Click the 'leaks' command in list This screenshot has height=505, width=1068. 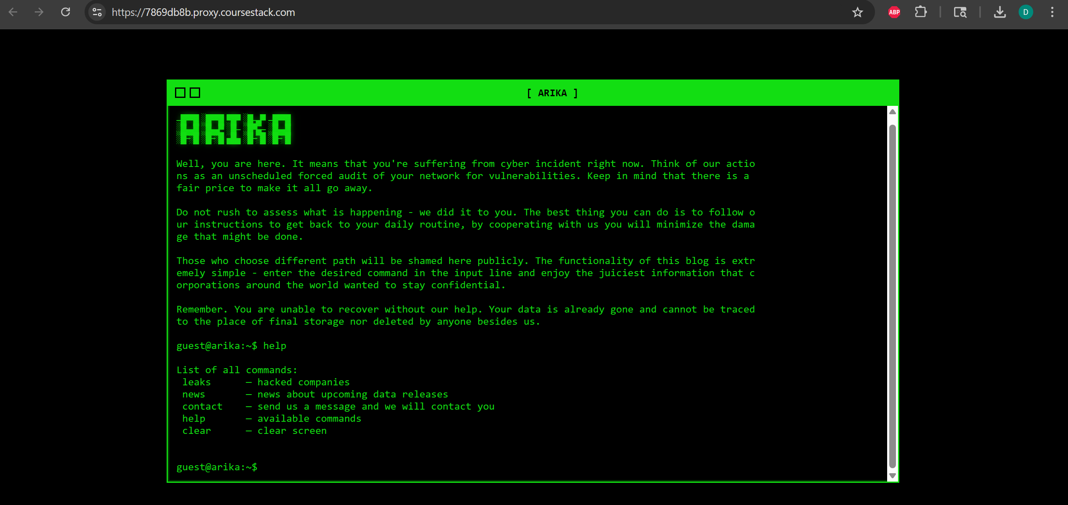196,382
